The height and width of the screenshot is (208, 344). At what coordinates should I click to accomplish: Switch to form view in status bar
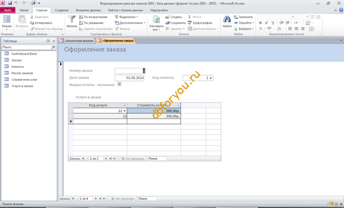[331, 204]
